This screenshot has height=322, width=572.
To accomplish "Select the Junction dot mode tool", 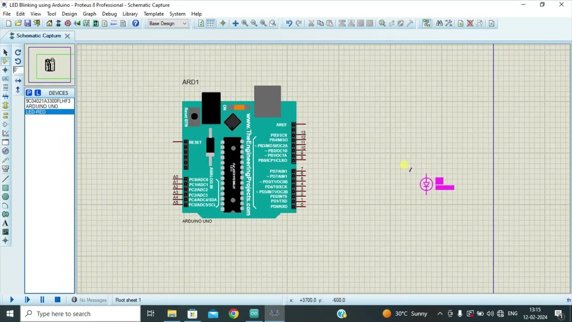I will 5,70.
